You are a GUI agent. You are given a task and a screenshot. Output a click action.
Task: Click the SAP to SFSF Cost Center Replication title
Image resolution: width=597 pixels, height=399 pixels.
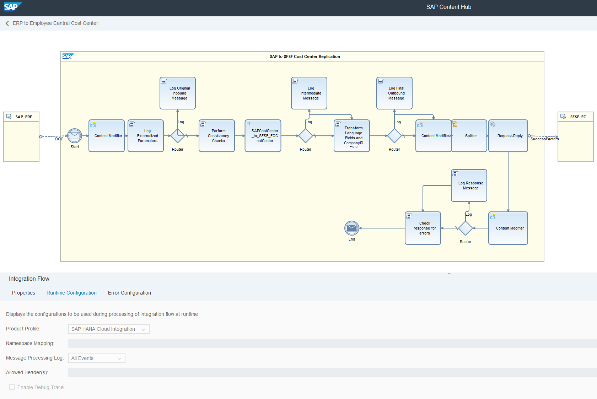pyautogui.click(x=305, y=56)
